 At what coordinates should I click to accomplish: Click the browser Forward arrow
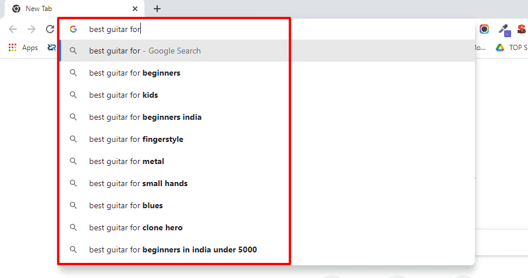[31, 29]
